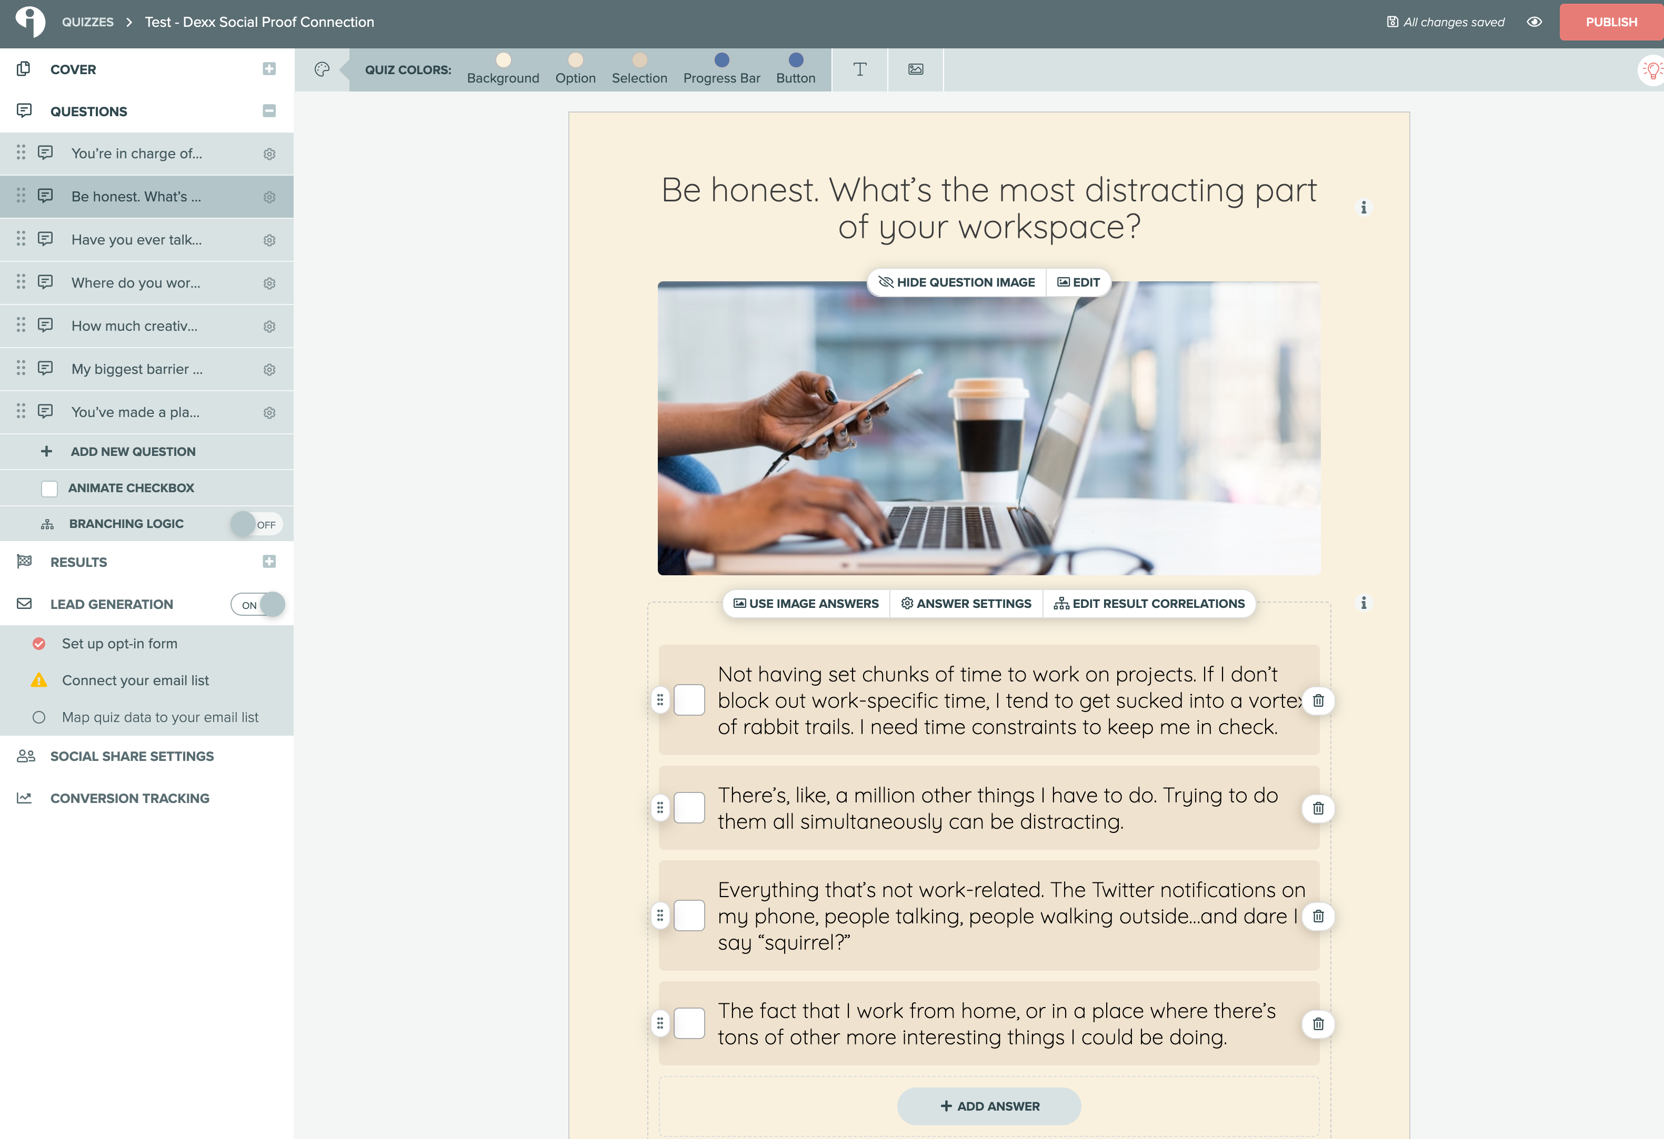Change the Progress Bar color swatch

coord(721,60)
